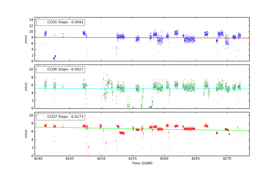
Task: Click the cnts/s label of bottom panel
Action: tap(26, 134)
